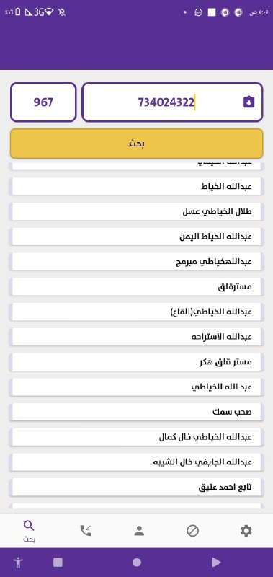Click the yellow بحث search button
The height and width of the screenshot is (577, 273).
click(x=137, y=144)
